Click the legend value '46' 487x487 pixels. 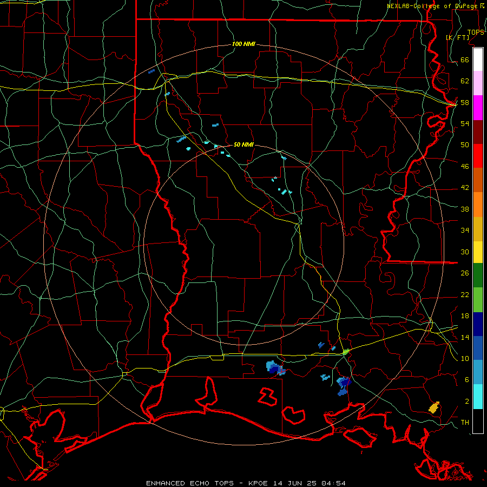465,166
